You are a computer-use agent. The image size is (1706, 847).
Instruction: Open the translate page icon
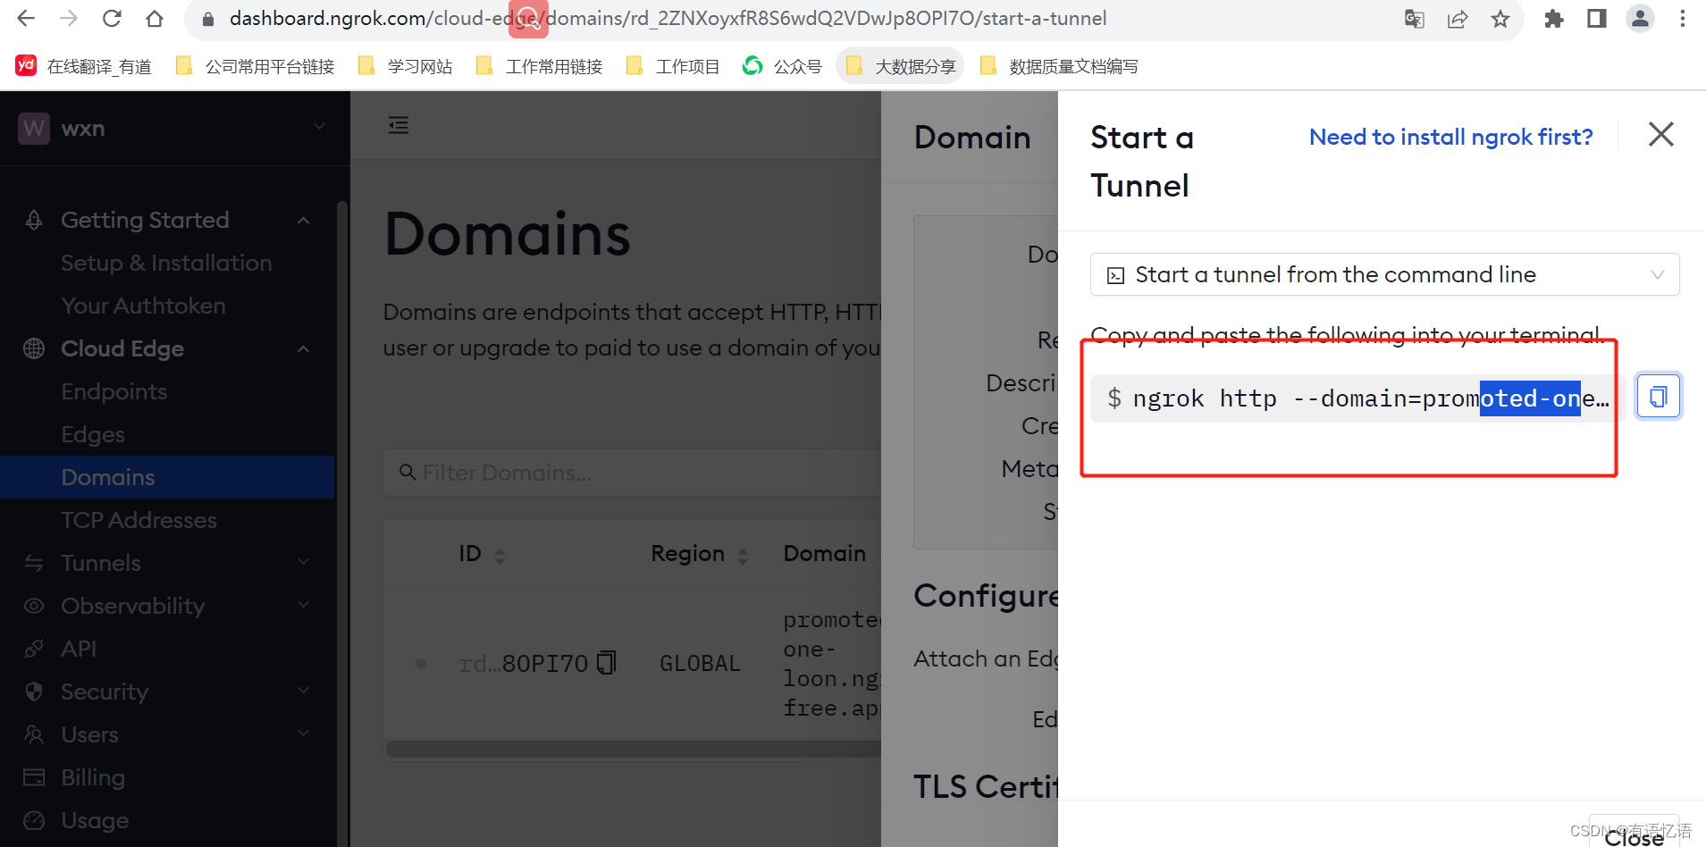pyautogui.click(x=1414, y=19)
